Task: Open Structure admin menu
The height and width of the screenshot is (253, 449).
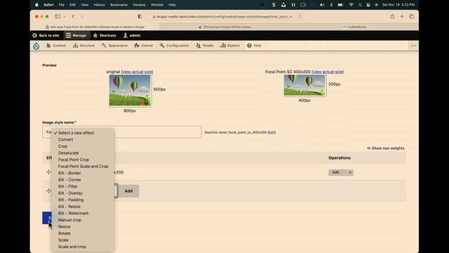Action: pyautogui.click(x=83, y=46)
